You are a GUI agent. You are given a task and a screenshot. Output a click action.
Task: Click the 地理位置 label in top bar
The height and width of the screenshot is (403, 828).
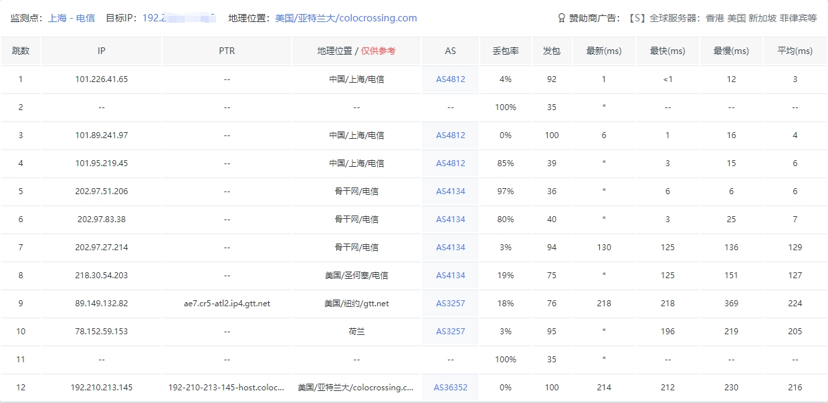point(250,18)
